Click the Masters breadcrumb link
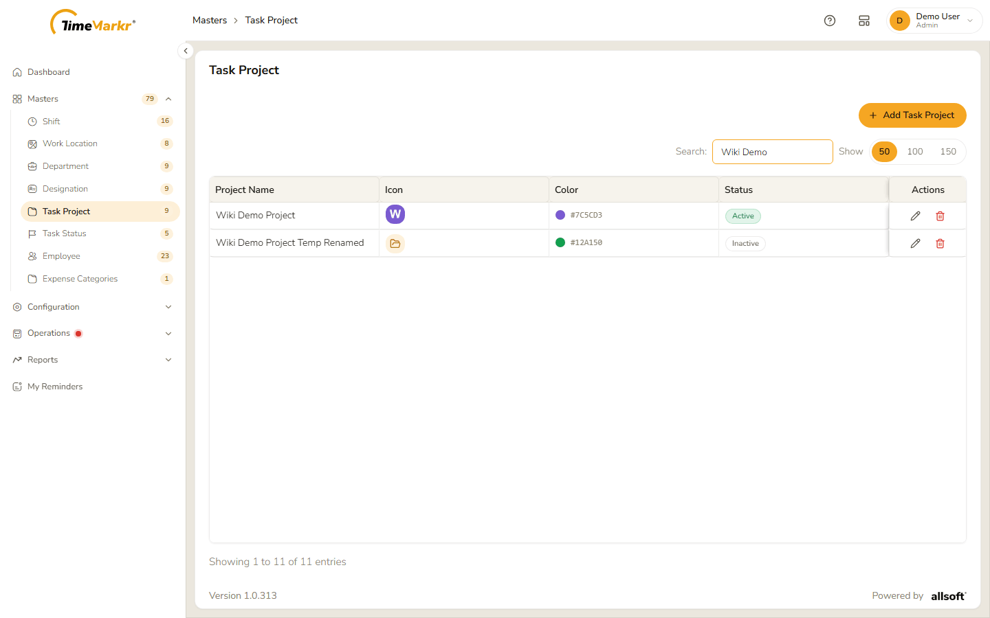This screenshot has width=990, height=618. pyautogui.click(x=210, y=21)
